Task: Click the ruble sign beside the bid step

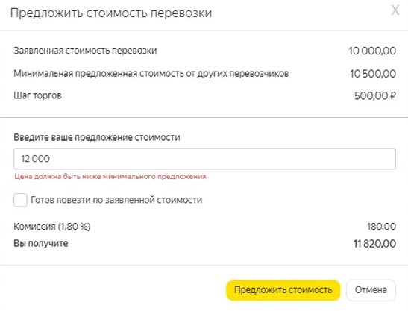Action: pos(393,95)
